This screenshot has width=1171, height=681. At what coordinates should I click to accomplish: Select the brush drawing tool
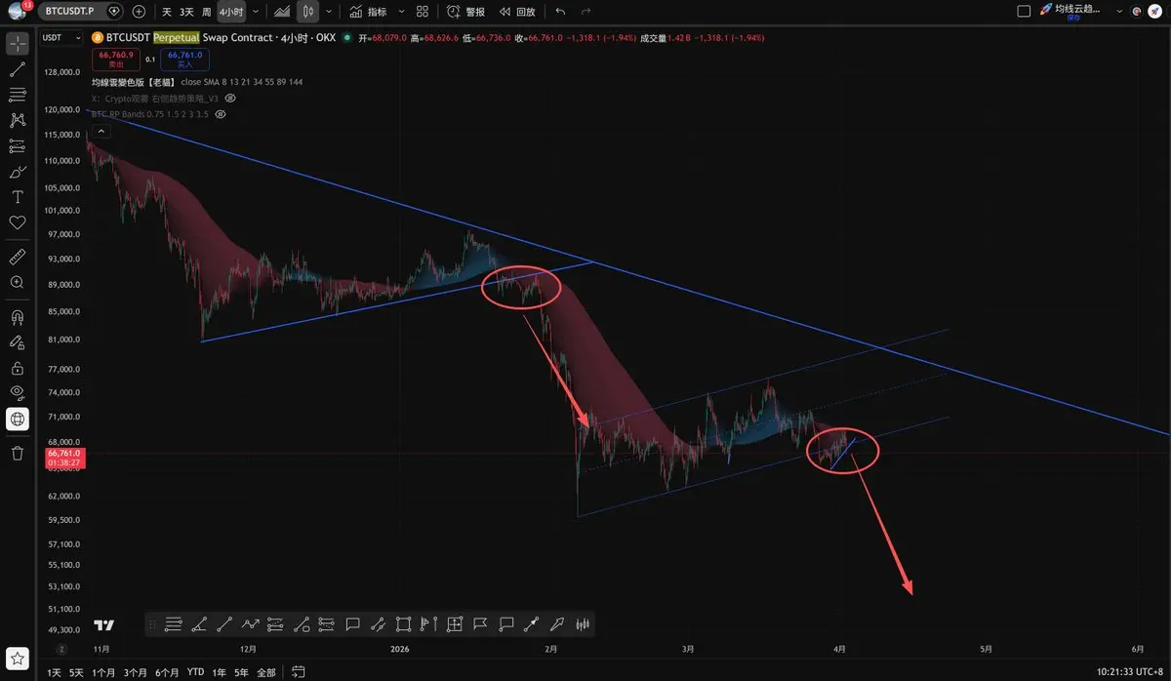coord(17,172)
